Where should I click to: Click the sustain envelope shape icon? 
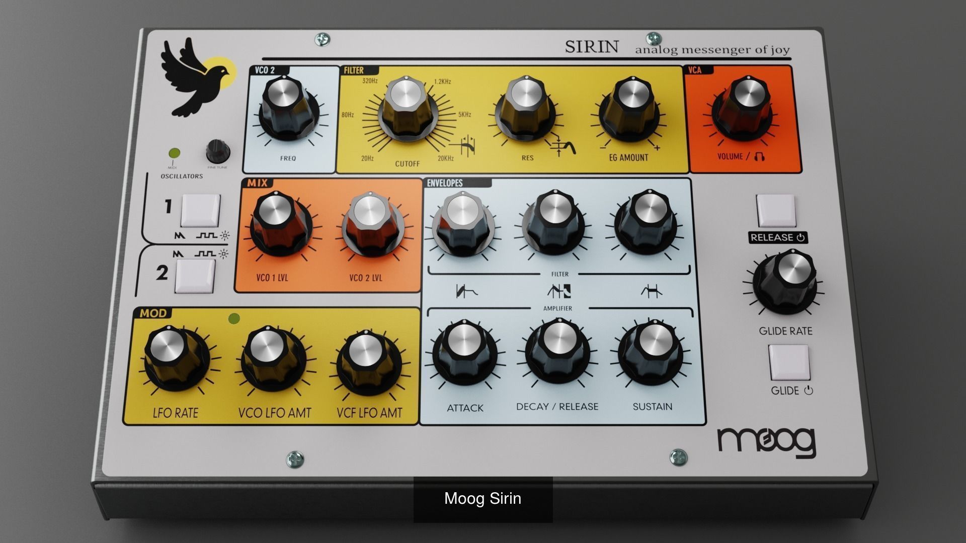pyautogui.click(x=652, y=291)
